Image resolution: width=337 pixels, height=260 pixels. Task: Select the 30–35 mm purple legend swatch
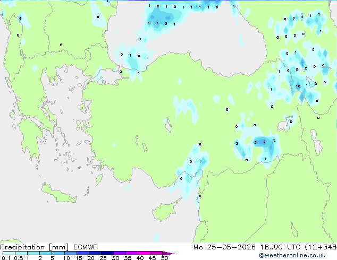click(119, 253)
